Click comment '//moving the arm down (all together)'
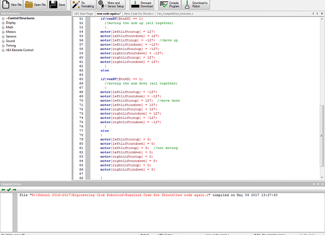Image resolution: width=325 pixels, height=235 pixels. [x=141, y=83]
